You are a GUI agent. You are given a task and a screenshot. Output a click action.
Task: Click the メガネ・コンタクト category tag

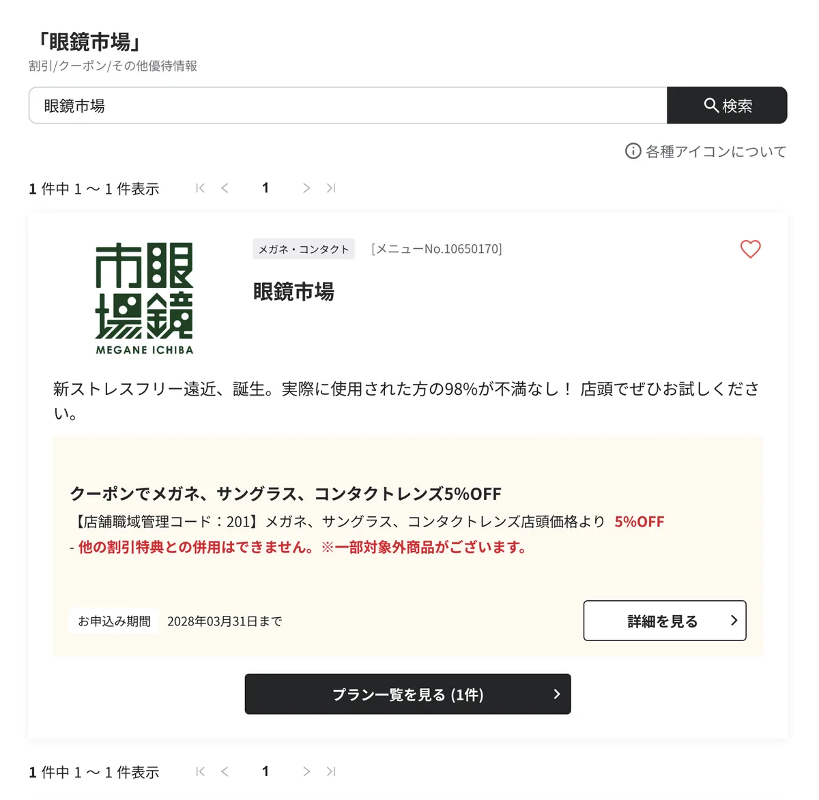[304, 249]
